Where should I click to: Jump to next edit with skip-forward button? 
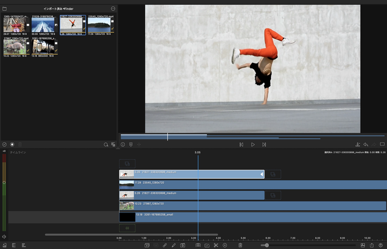coord(264,144)
